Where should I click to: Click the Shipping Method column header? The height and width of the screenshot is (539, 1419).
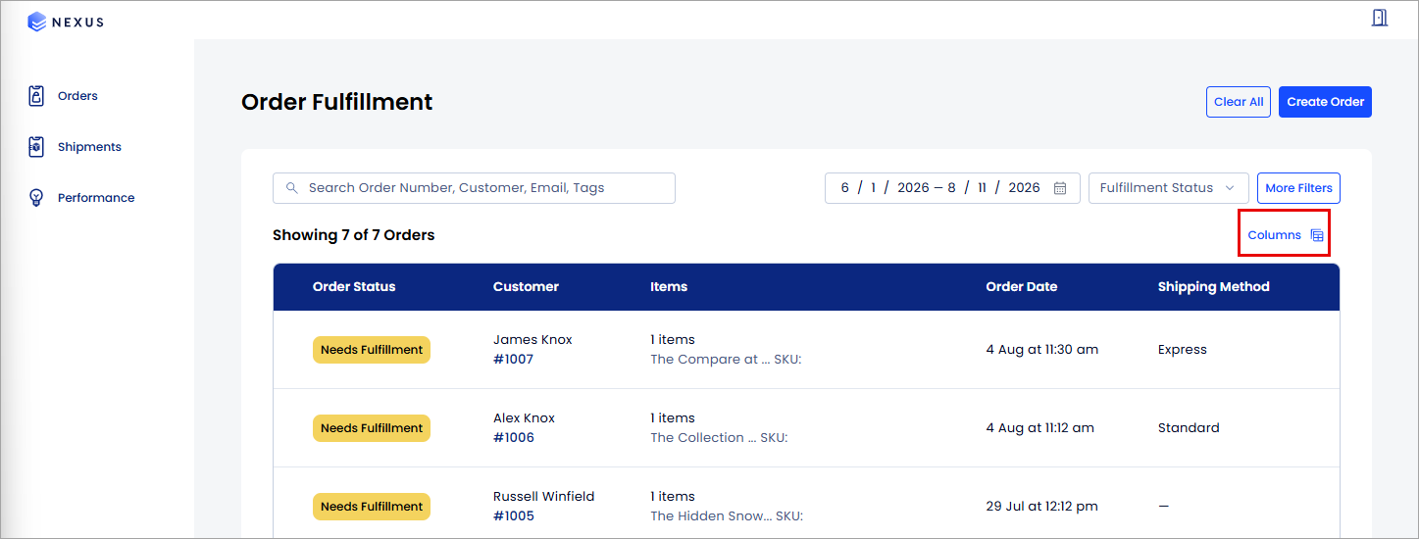(1214, 287)
